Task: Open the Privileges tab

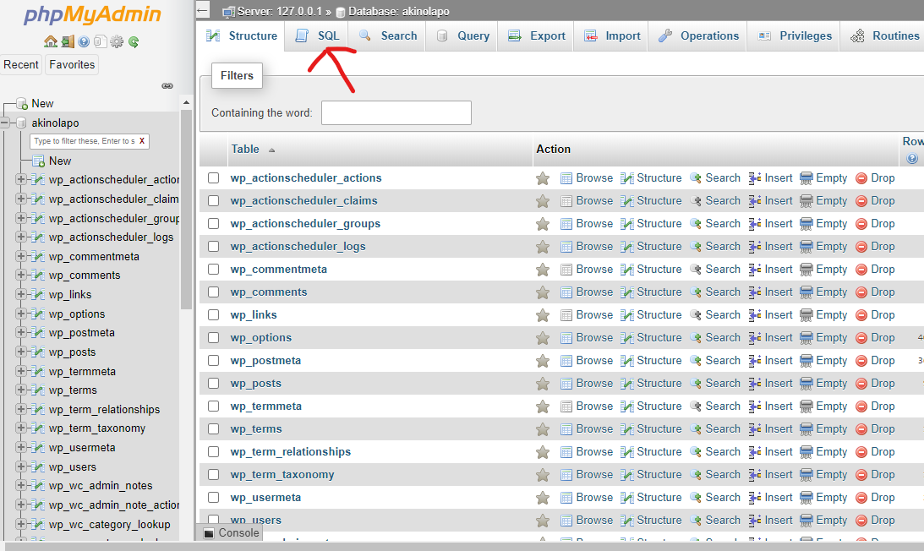Action: (795, 36)
